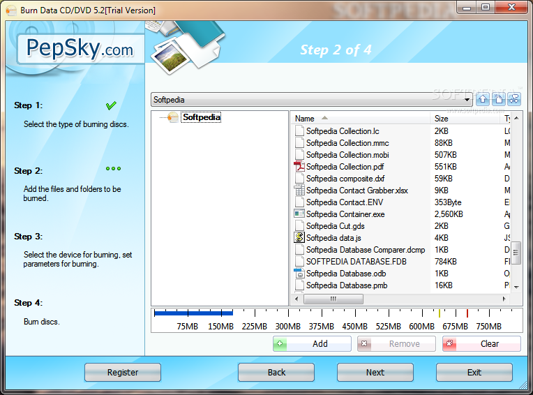The width and height of the screenshot is (533, 395).
Task: Click the app icon in the title bar
Action: point(11,10)
